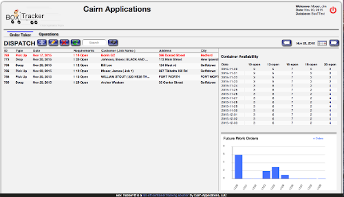
Task: Sort by the Address column header
Action: coord(165,51)
